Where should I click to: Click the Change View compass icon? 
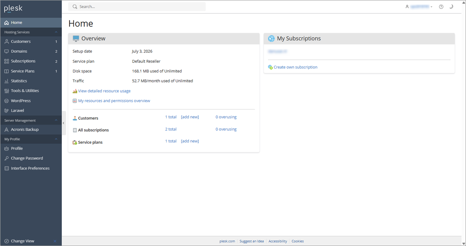tap(7, 241)
